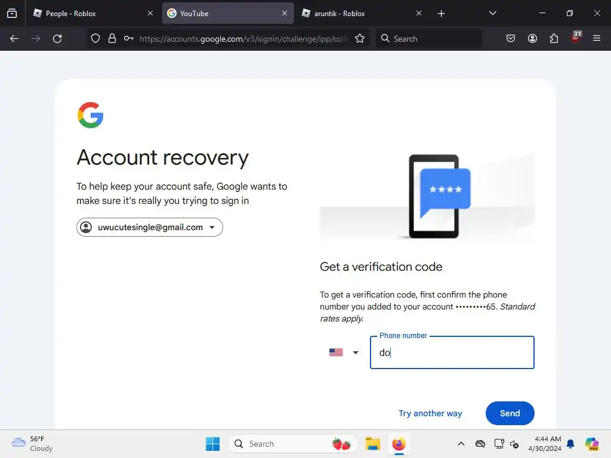Open Firefox account icon

point(532,38)
